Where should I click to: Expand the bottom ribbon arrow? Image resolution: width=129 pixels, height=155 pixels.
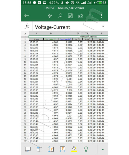tap(103, 149)
